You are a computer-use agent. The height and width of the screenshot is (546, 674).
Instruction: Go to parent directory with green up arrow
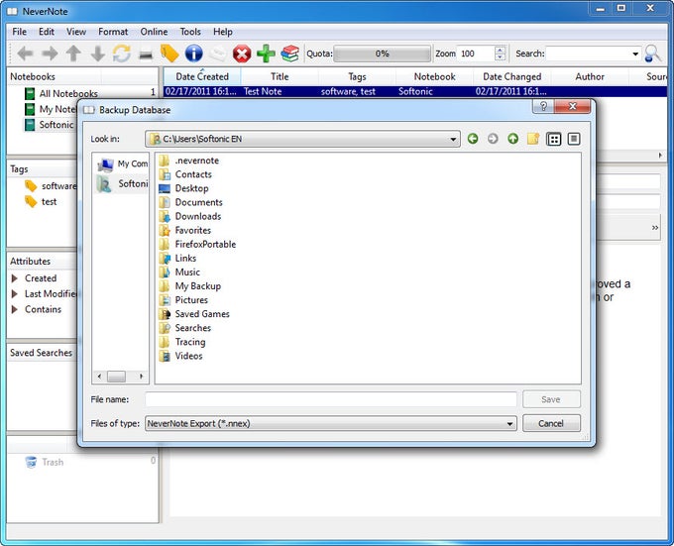512,139
